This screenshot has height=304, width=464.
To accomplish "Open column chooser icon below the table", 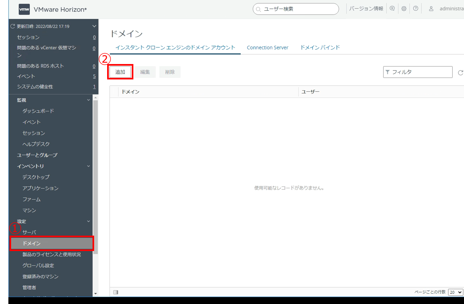I will 116,292.
